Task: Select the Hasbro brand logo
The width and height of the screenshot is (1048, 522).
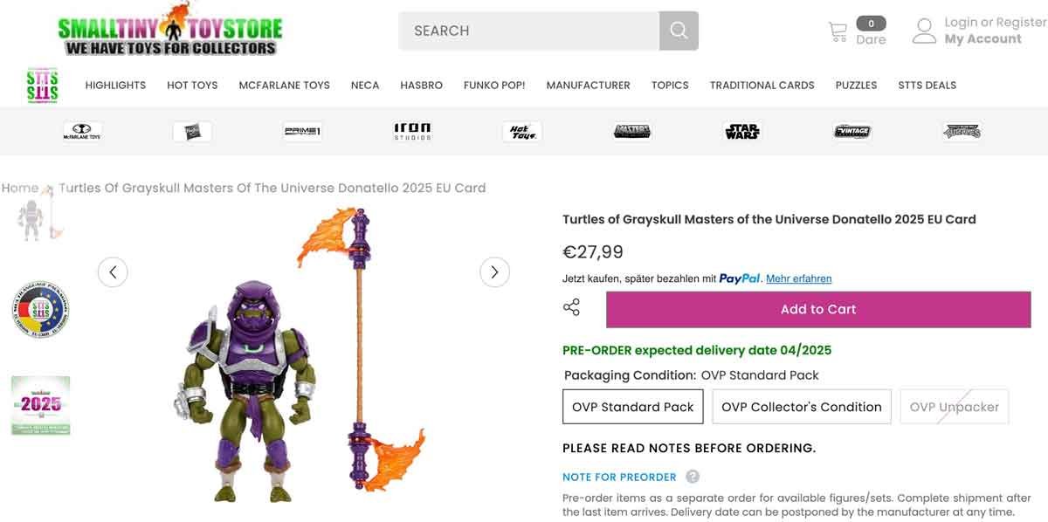Action: [192, 131]
